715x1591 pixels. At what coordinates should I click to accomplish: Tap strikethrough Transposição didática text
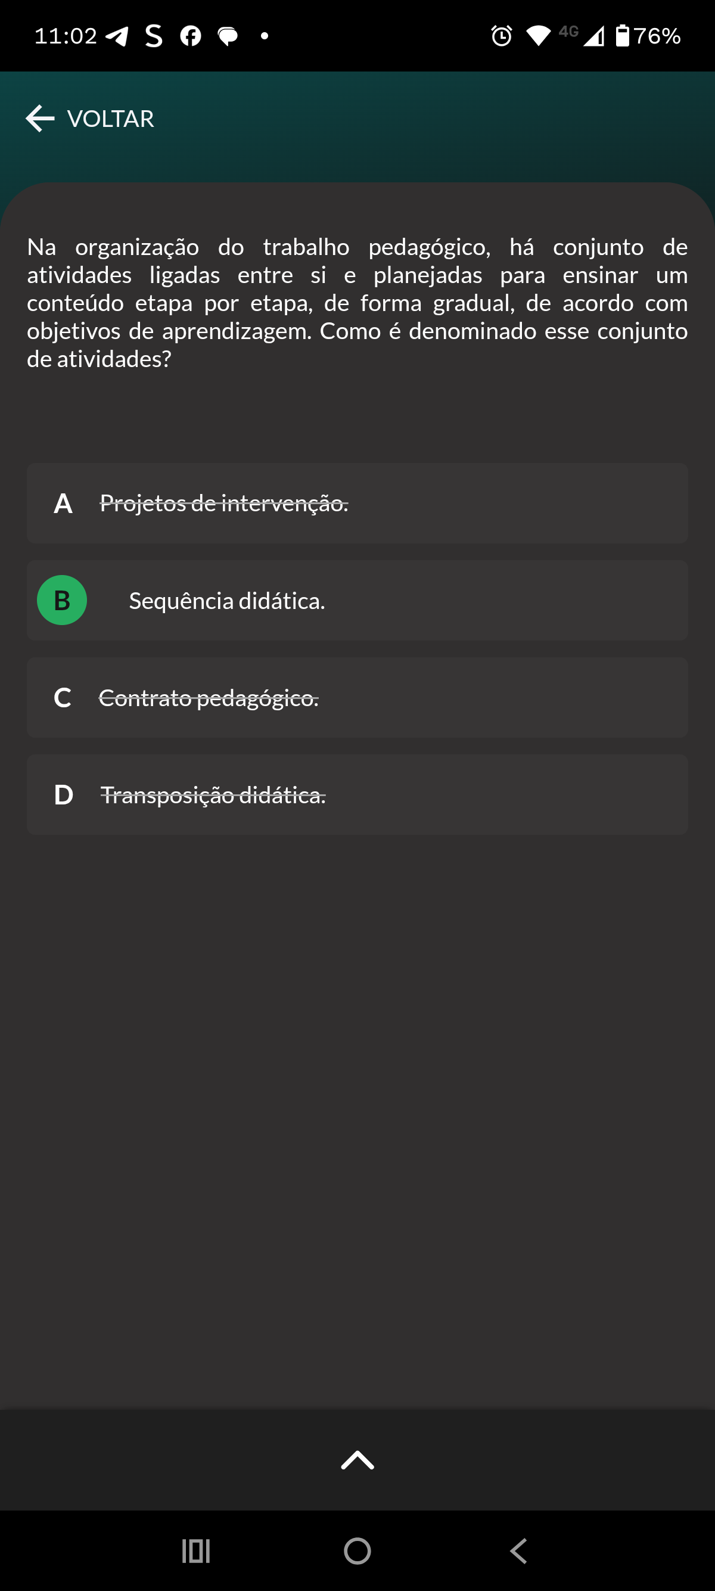pyautogui.click(x=213, y=795)
